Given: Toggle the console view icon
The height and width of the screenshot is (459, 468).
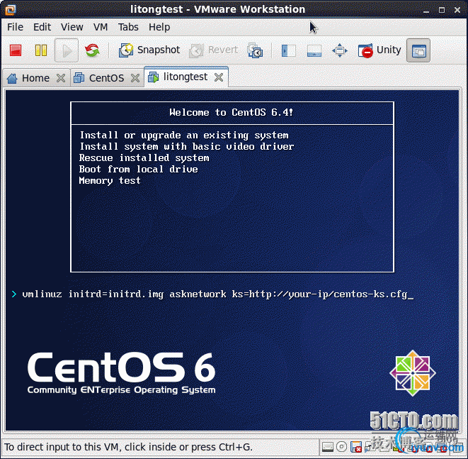Looking at the screenshot, I should (418, 50).
